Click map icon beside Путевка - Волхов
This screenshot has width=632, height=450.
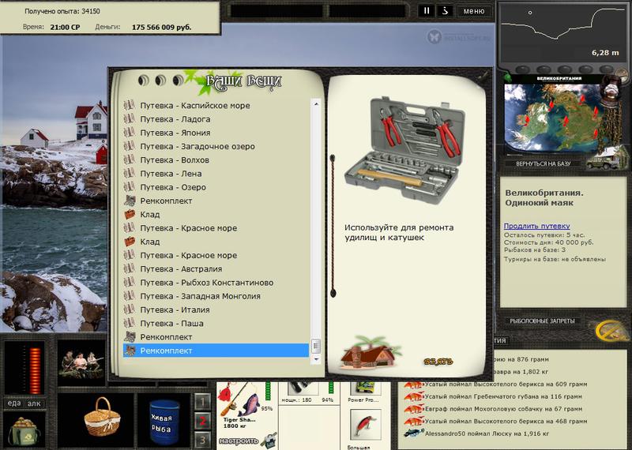coord(129,159)
